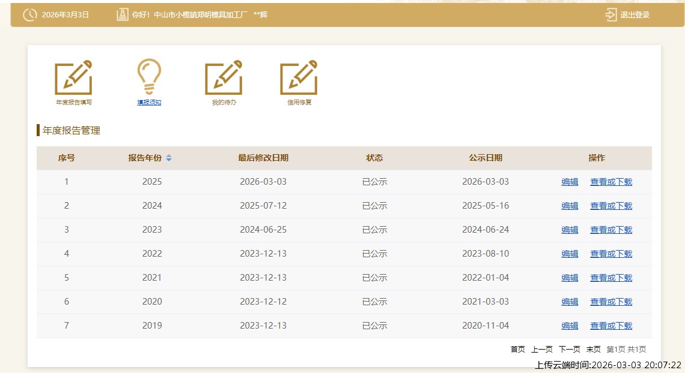Image resolution: width=685 pixels, height=373 pixels.
Task: Go to 下一页 in pagination
Action: point(569,349)
